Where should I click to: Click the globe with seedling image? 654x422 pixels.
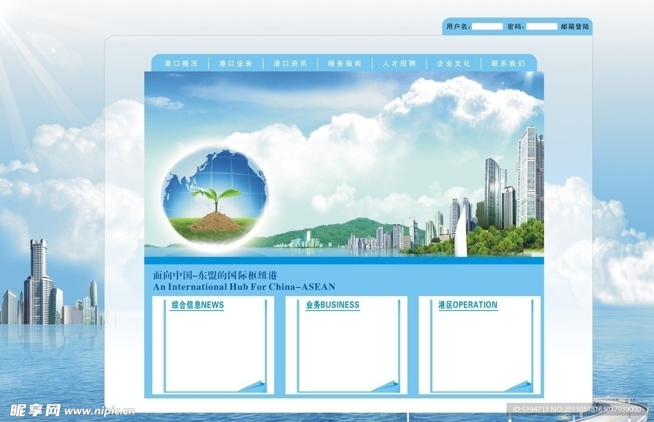pyautogui.click(x=215, y=197)
